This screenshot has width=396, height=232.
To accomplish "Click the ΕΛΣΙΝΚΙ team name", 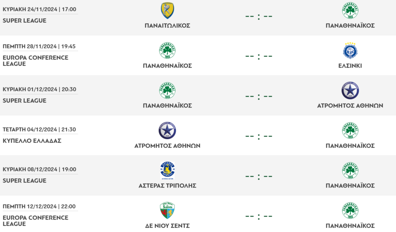I will coord(350,66).
